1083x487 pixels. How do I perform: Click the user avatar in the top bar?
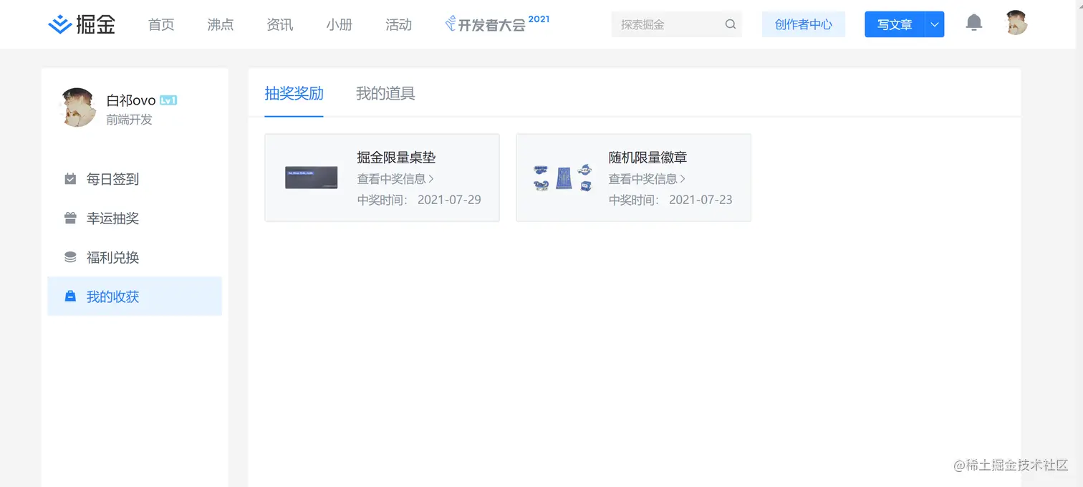point(1016,22)
